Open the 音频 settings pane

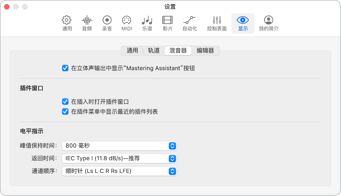pyautogui.click(x=86, y=23)
